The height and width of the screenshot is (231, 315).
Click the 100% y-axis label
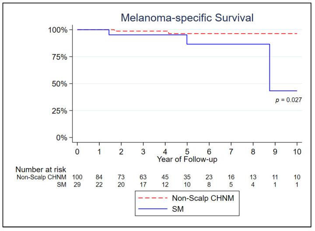click(58, 30)
